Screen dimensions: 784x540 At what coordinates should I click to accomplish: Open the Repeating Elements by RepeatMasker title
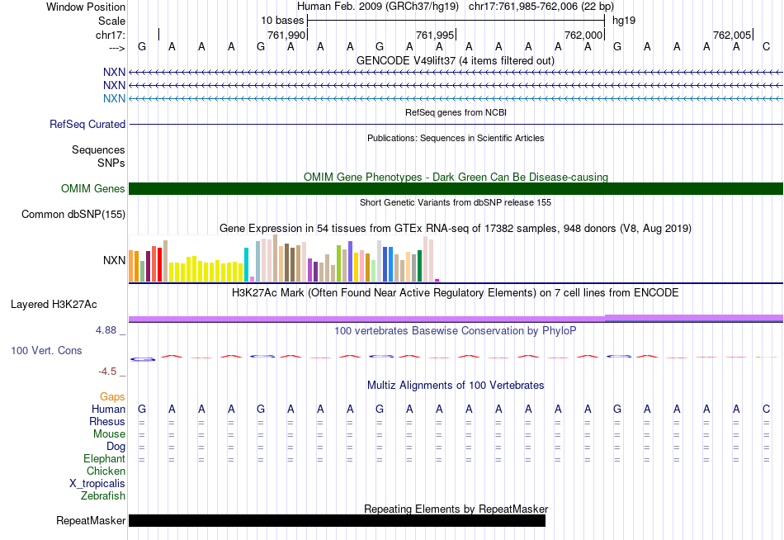pyautogui.click(x=456, y=509)
